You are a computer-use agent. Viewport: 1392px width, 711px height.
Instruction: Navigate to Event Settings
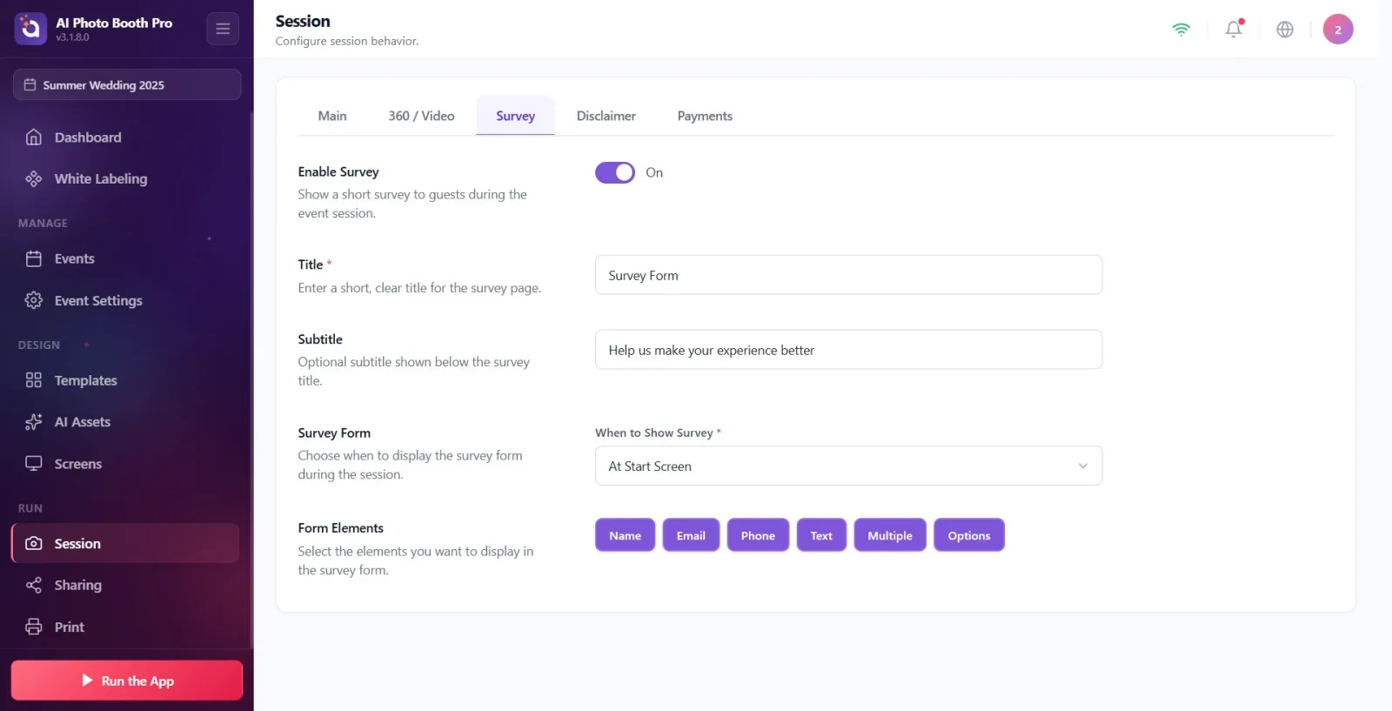point(125,300)
